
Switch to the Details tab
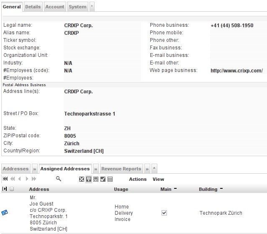pyautogui.click(x=33, y=7)
